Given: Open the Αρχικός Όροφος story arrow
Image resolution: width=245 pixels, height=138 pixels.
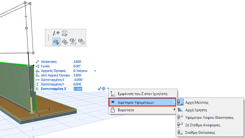Looking at the screenshot, I should 95,71.
